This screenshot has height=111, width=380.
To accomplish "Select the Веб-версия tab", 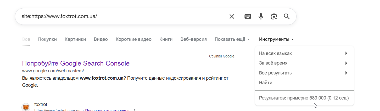I will [x=194, y=39].
